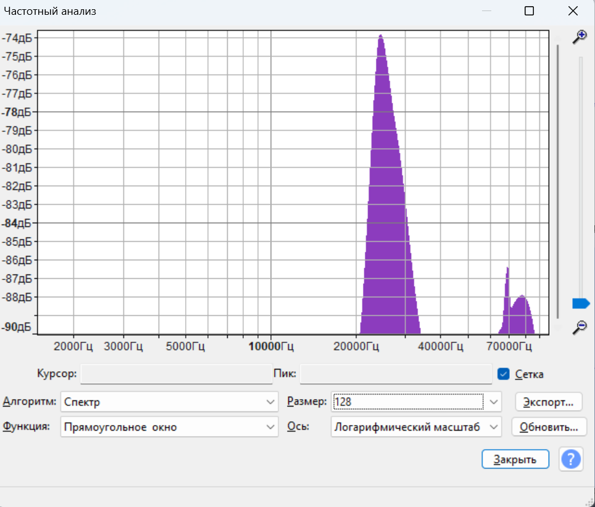Image resolution: width=595 pixels, height=507 pixels.
Task: Click the 2000Гц axis label
Action: pyautogui.click(x=73, y=346)
